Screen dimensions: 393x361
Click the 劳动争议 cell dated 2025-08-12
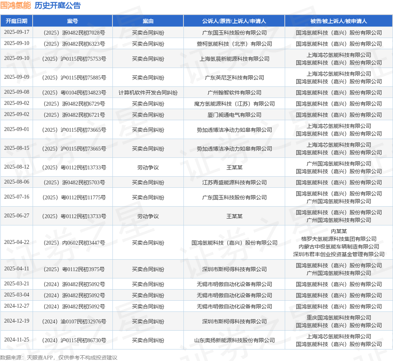coord(148,167)
